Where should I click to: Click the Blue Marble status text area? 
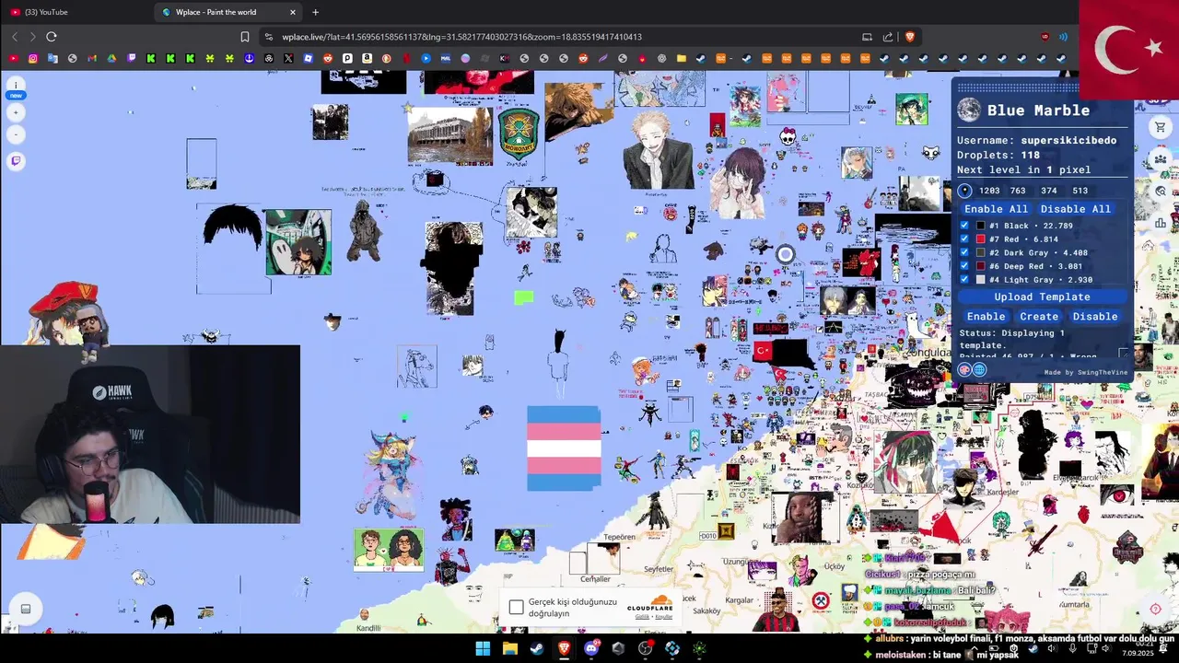coord(1041,343)
